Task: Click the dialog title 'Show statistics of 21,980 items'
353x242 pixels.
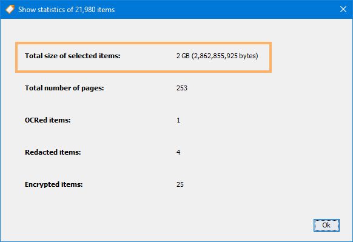Action: pyautogui.click(x=66, y=10)
